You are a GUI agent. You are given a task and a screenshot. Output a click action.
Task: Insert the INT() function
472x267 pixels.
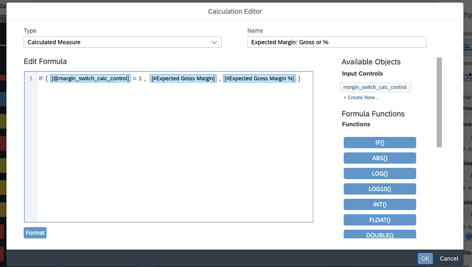click(379, 205)
